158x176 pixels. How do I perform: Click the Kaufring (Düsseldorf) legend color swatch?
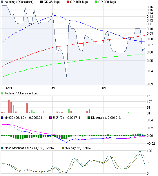pyautogui.click(x=2, y=2)
